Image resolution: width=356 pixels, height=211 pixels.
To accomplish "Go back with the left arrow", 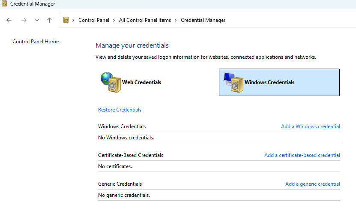I will (x=9, y=20).
